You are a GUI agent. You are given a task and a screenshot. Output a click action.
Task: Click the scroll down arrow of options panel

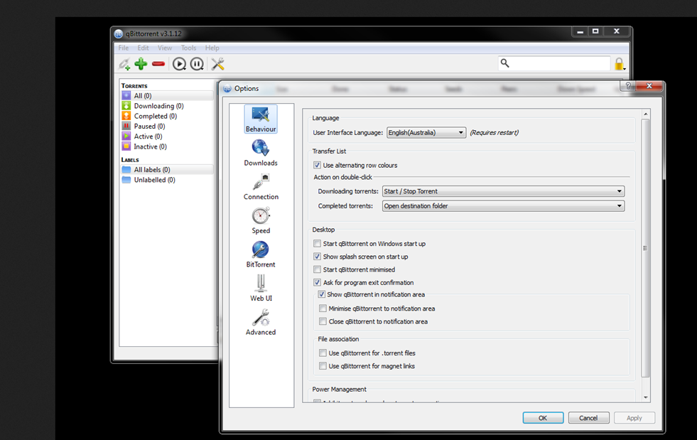[x=645, y=397]
